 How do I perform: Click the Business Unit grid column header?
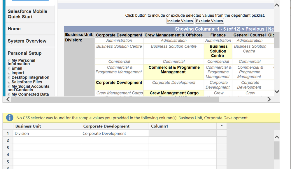point(47,126)
